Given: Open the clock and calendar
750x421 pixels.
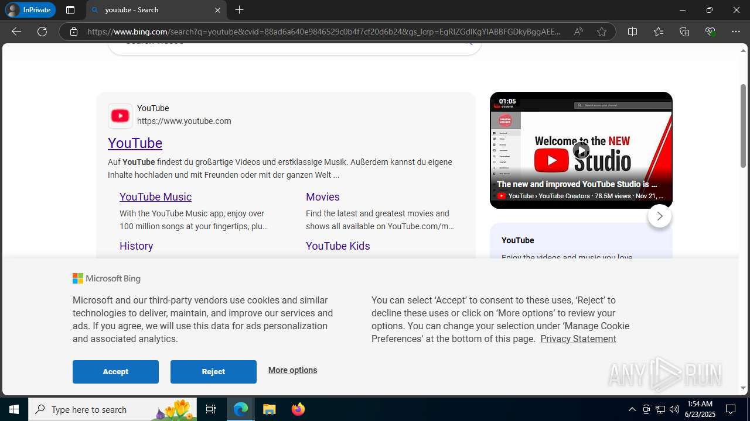Looking at the screenshot, I should [700, 409].
